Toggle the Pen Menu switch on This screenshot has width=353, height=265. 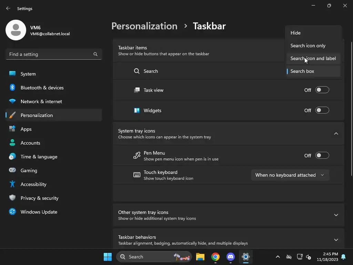(322, 156)
